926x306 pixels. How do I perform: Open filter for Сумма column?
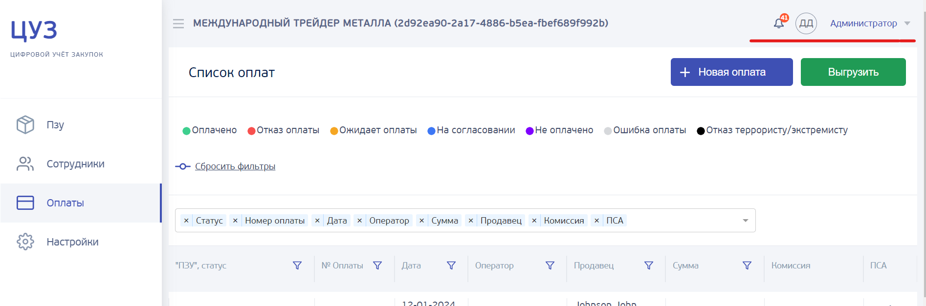coord(747,265)
